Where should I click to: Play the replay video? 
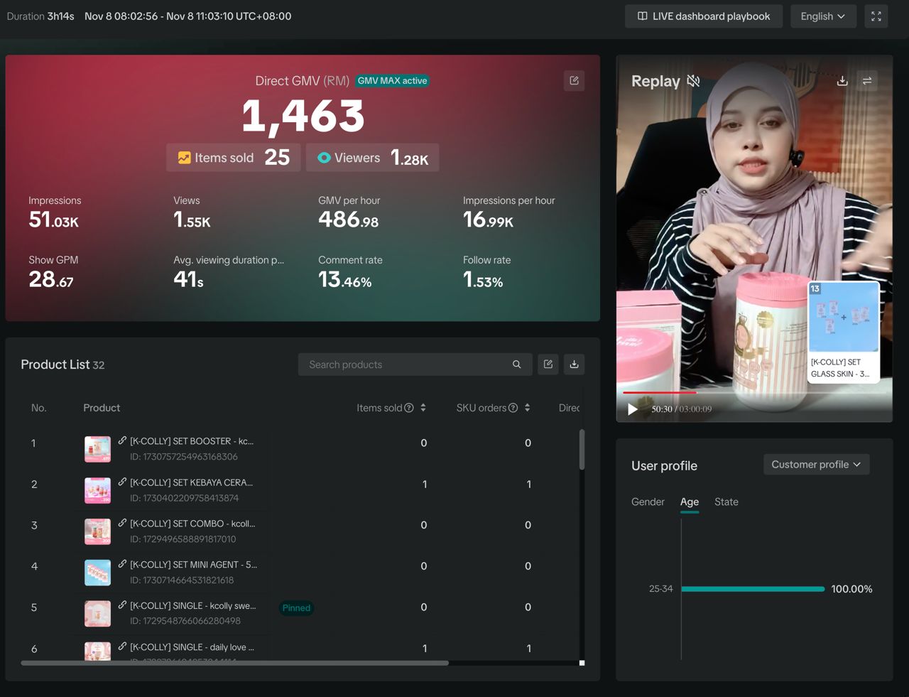[x=632, y=409]
